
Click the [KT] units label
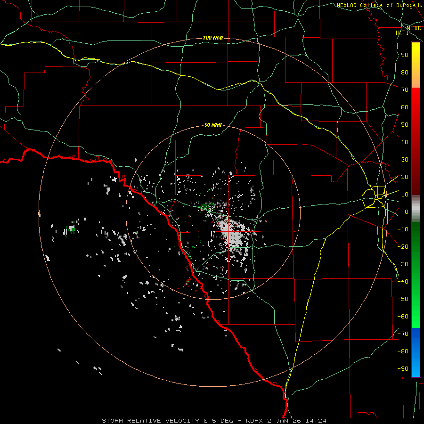pos(402,33)
